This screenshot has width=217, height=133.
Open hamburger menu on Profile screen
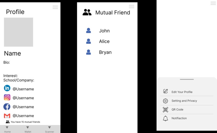click(x=55, y=7)
